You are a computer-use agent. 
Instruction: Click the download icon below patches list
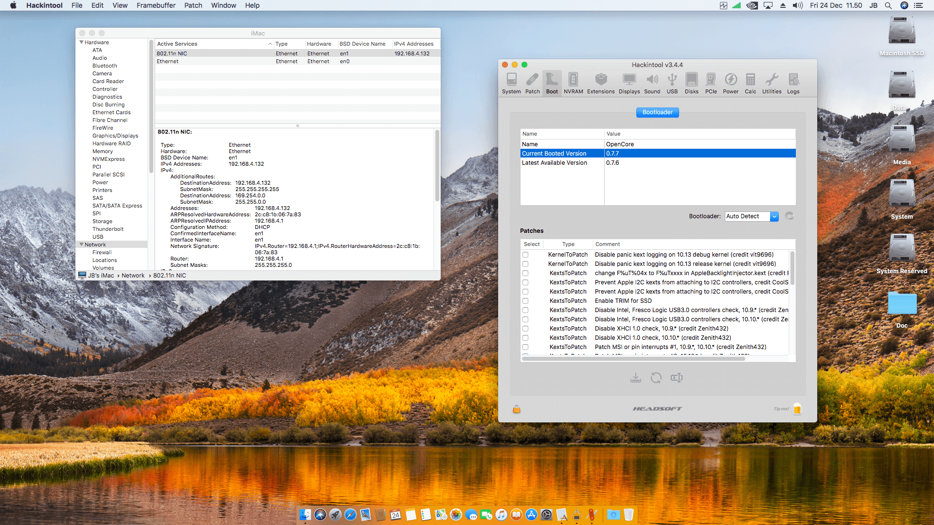[x=635, y=378]
